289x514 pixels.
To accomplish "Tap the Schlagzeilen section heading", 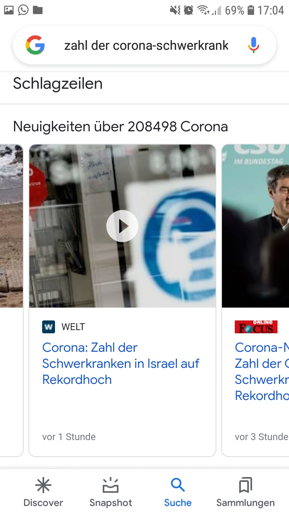I will (58, 84).
